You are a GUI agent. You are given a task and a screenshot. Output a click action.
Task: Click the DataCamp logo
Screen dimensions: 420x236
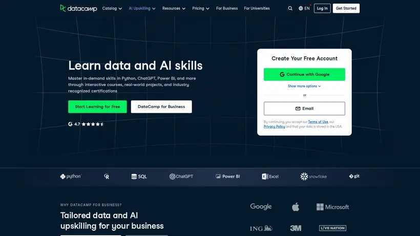78,8
